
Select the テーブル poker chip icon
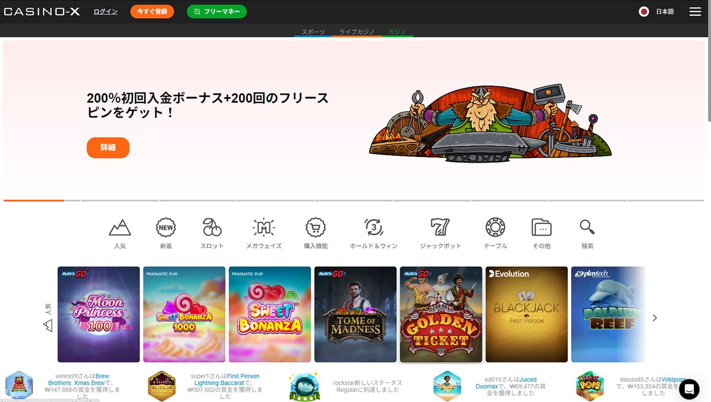(495, 228)
